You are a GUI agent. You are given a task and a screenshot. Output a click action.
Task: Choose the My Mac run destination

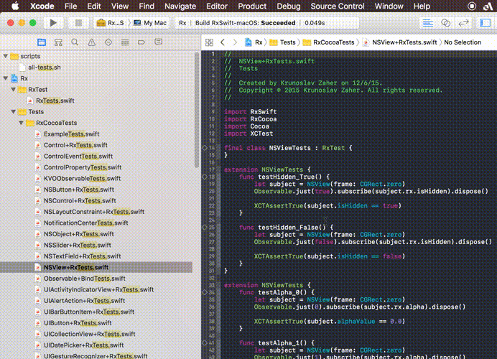[x=150, y=23]
